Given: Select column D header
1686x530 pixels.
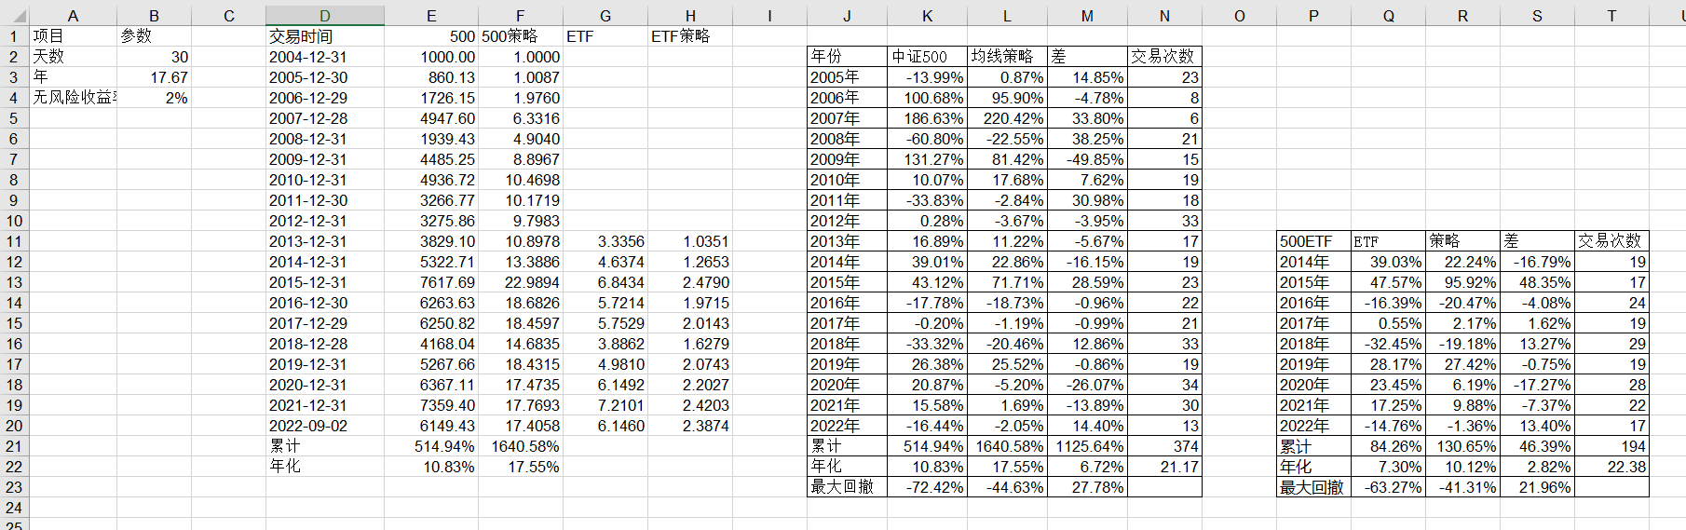Looking at the screenshot, I should tap(324, 16).
